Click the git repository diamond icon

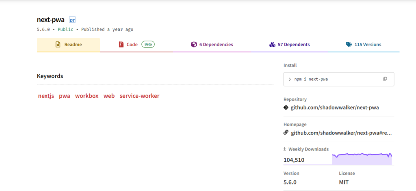click(x=286, y=107)
